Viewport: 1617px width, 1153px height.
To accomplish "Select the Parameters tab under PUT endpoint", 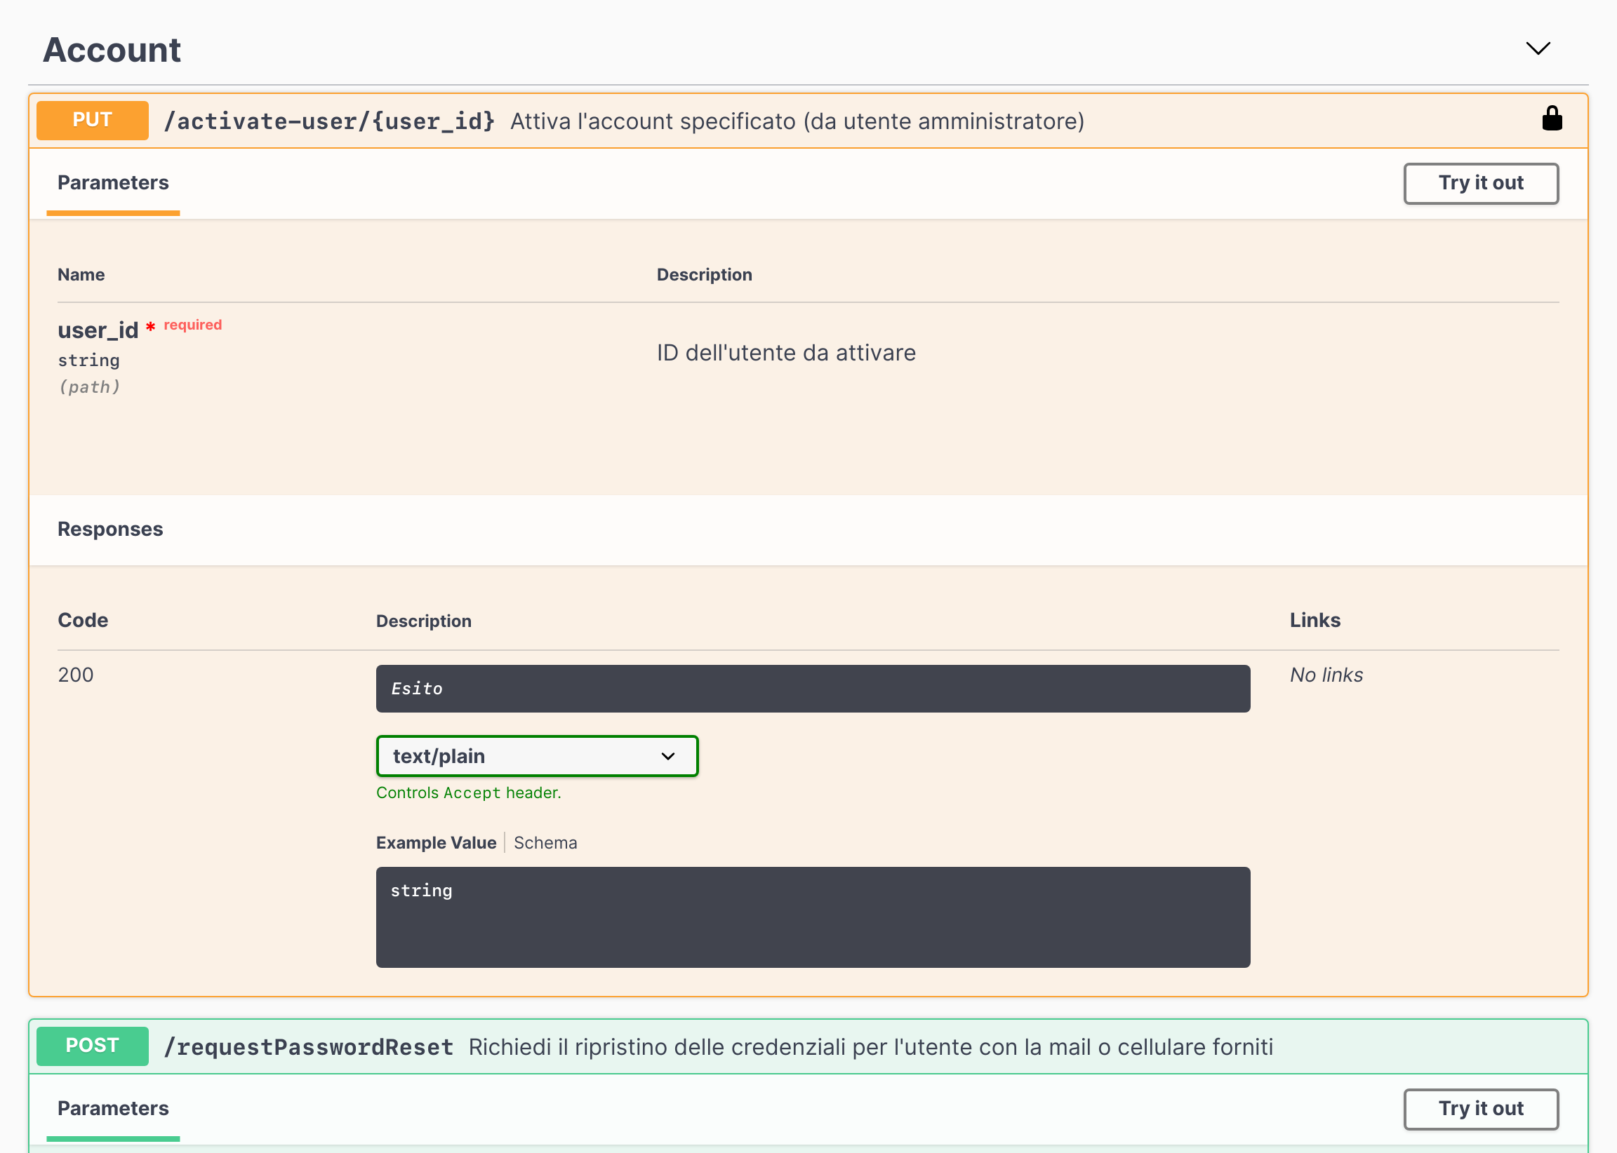I will (113, 183).
